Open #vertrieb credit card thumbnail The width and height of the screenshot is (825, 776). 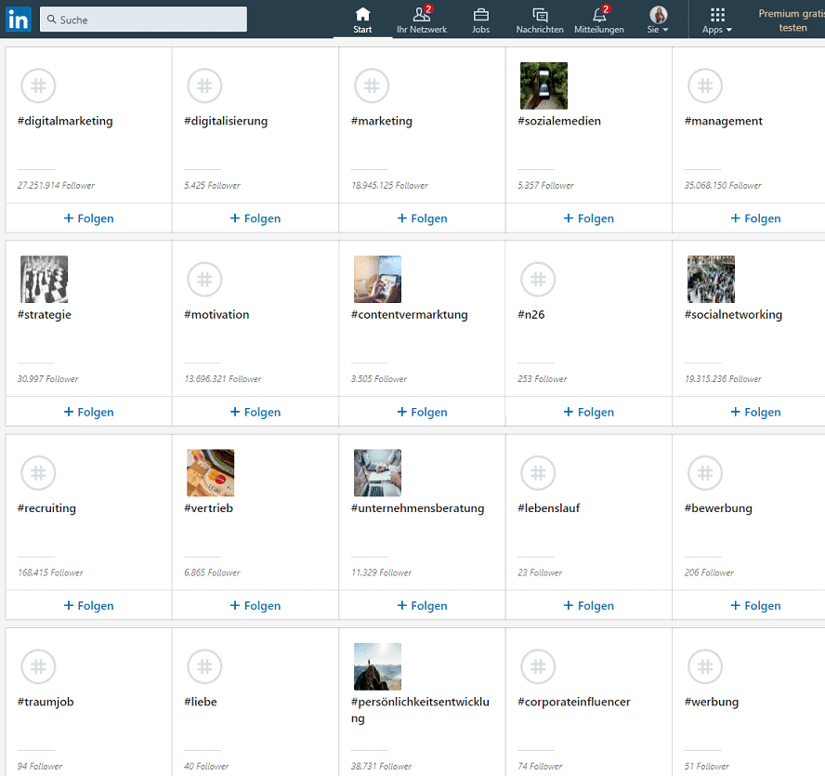point(211,473)
